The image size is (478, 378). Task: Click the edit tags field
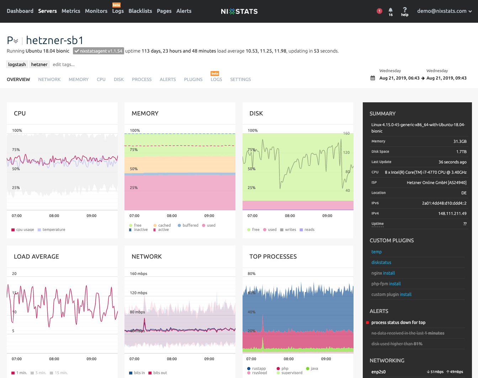pyautogui.click(x=64, y=65)
